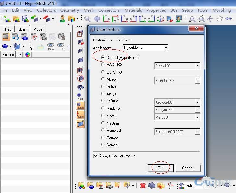Image resolution: width=236 pixels, height=193 pixels.
Task: Click the circle zoom magnifier icon
Action: pos(201,19)
